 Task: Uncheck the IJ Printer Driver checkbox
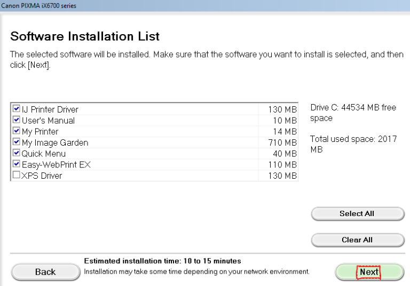coord(17,109)
